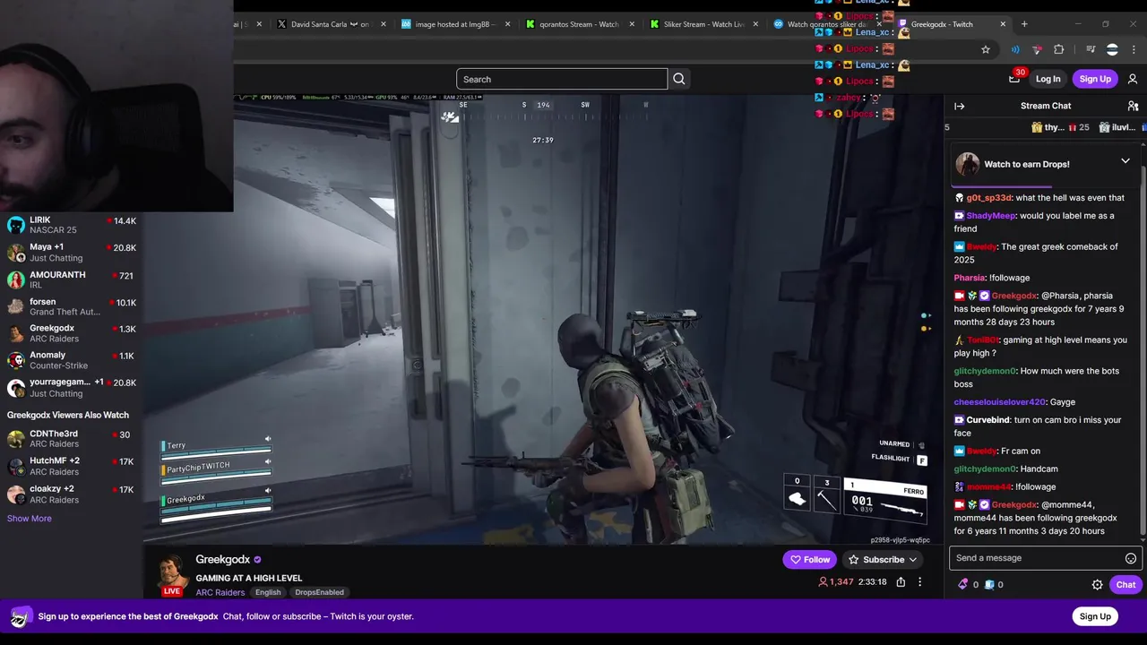Open the Chrome three-dot menu
This screenshot has width=1147, height=645.
[1134, 49]
